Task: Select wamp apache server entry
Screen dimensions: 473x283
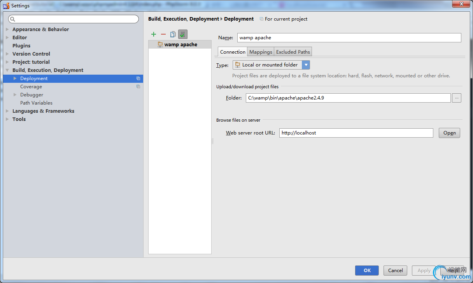Action: [180, 45]
